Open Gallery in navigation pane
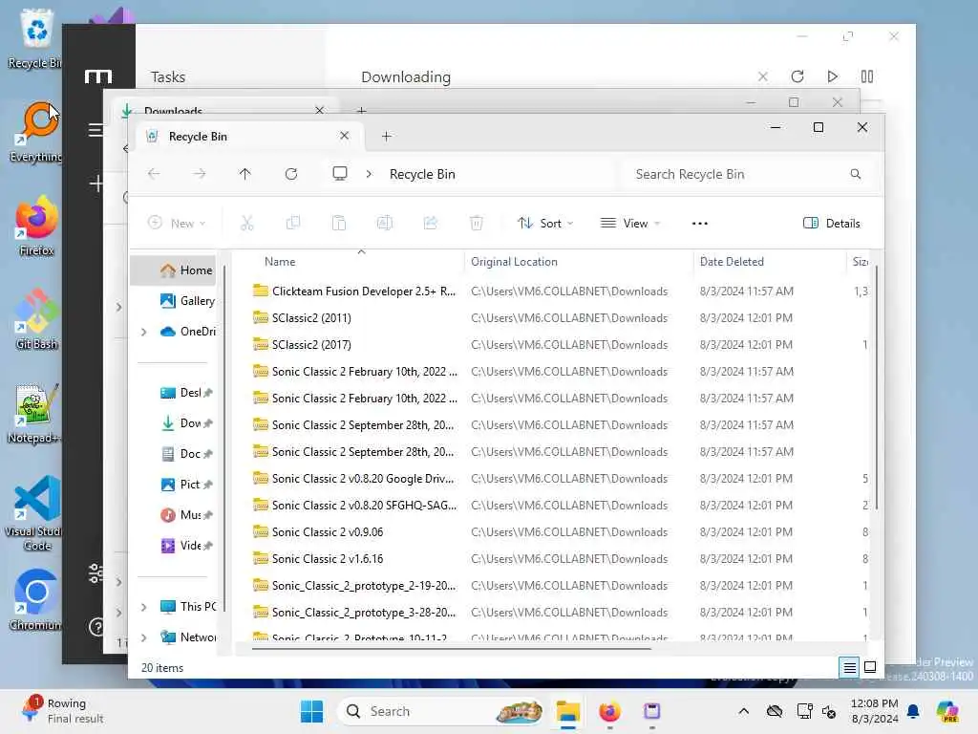Image resolution: width=978 pixels, height=734 pixels. [x=187, y=301]
